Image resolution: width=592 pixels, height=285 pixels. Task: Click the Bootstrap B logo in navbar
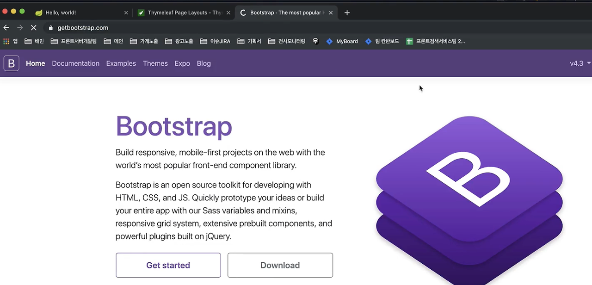(x=12, y=63)
